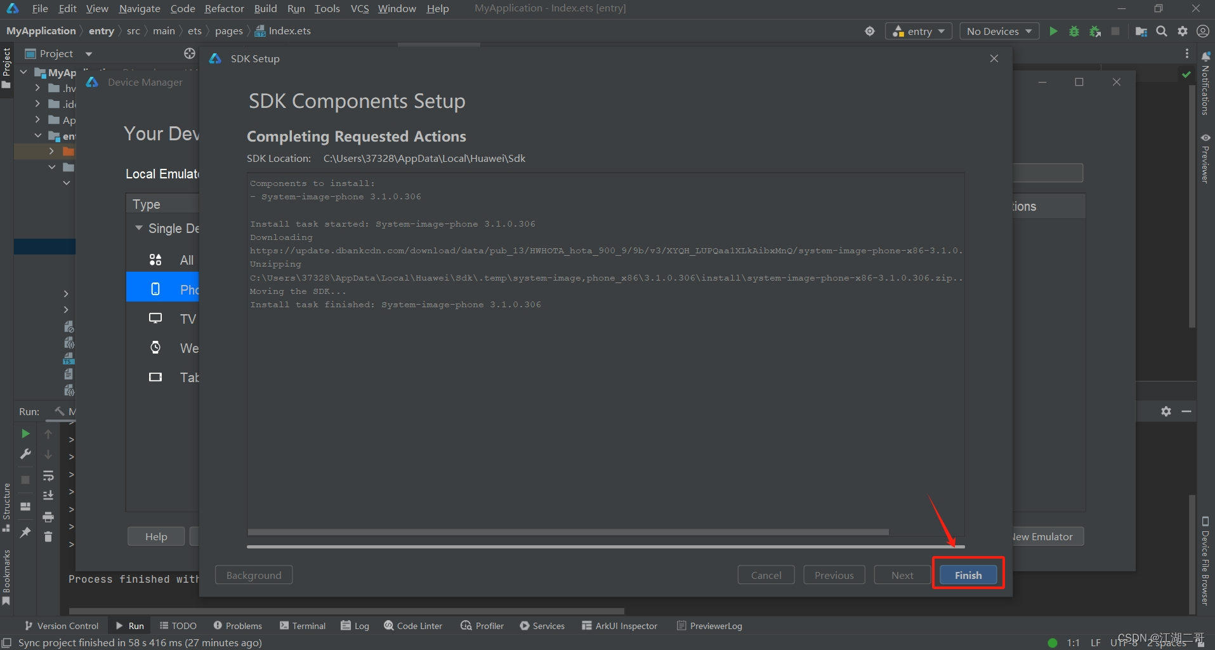
Task: Open the TODO tool window
Action: [x=178, y=626]
